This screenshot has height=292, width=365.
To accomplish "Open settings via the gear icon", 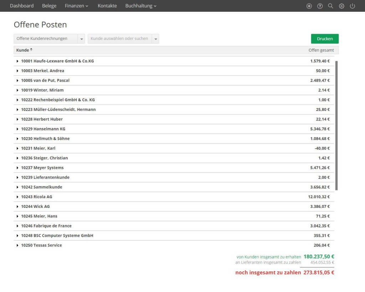I will click(341, 6).
